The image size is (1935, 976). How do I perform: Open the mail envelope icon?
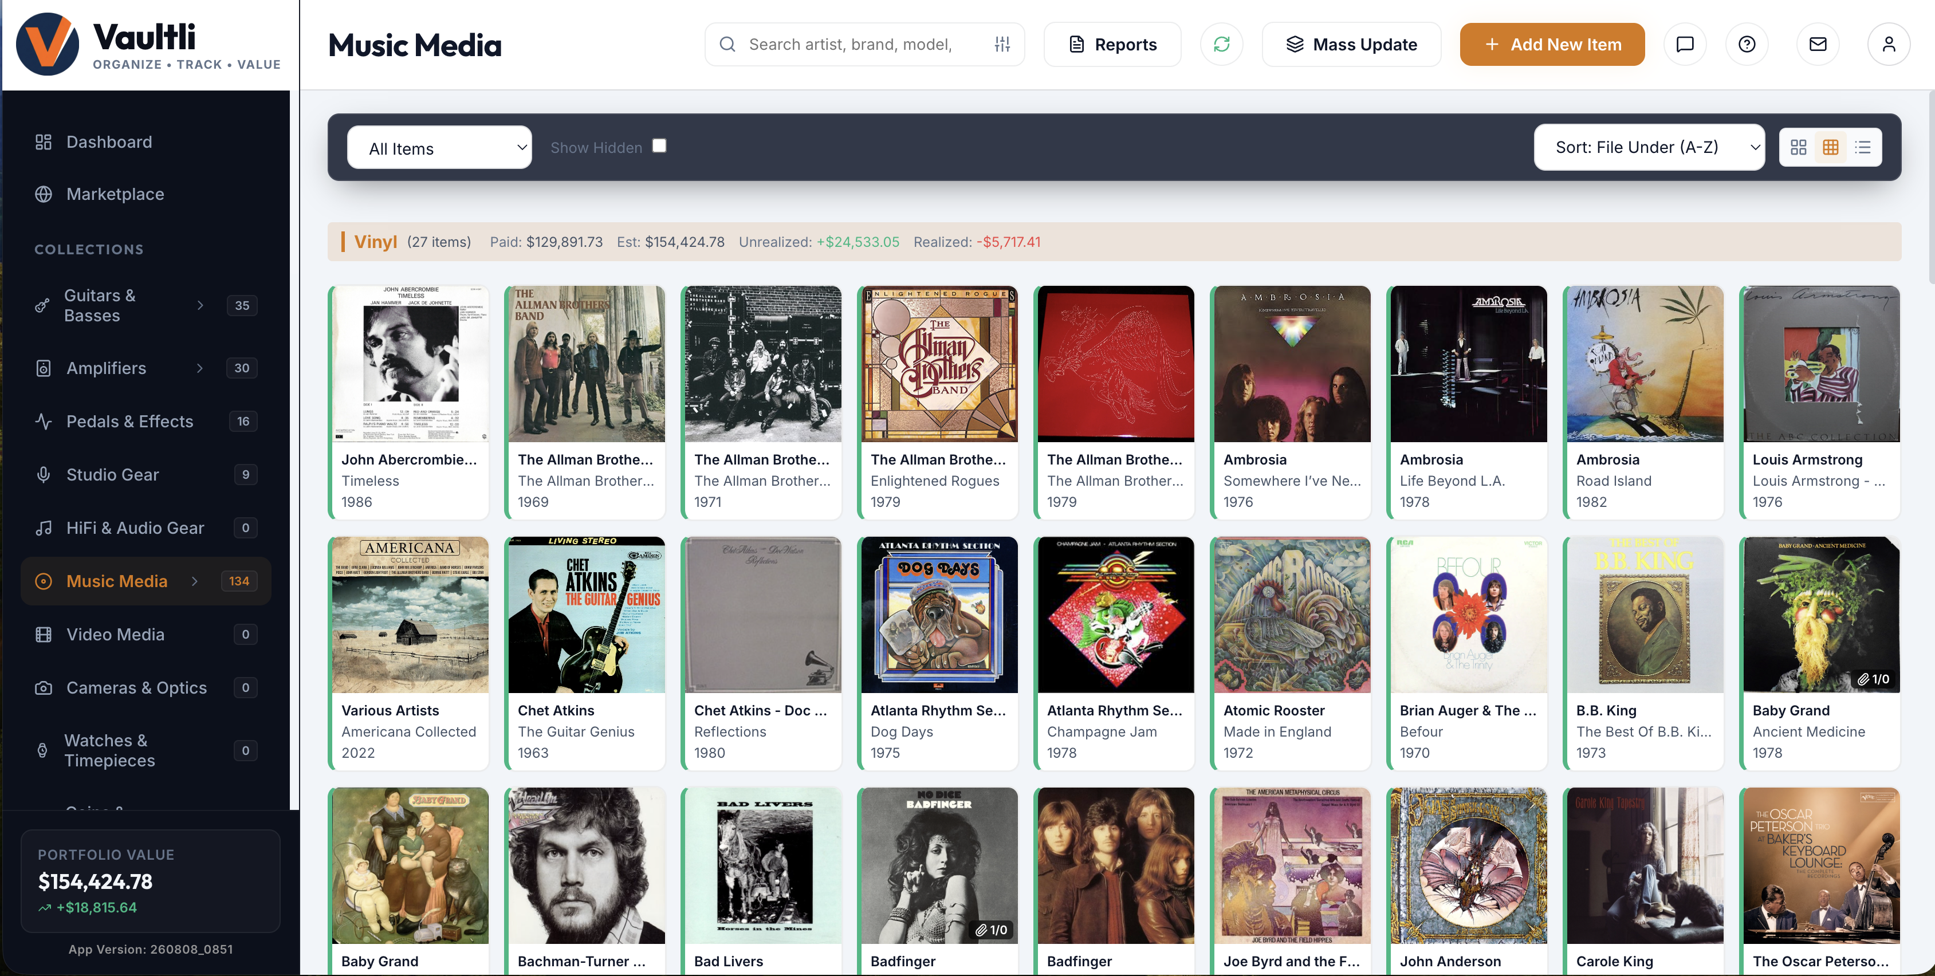click(1817, 44)
